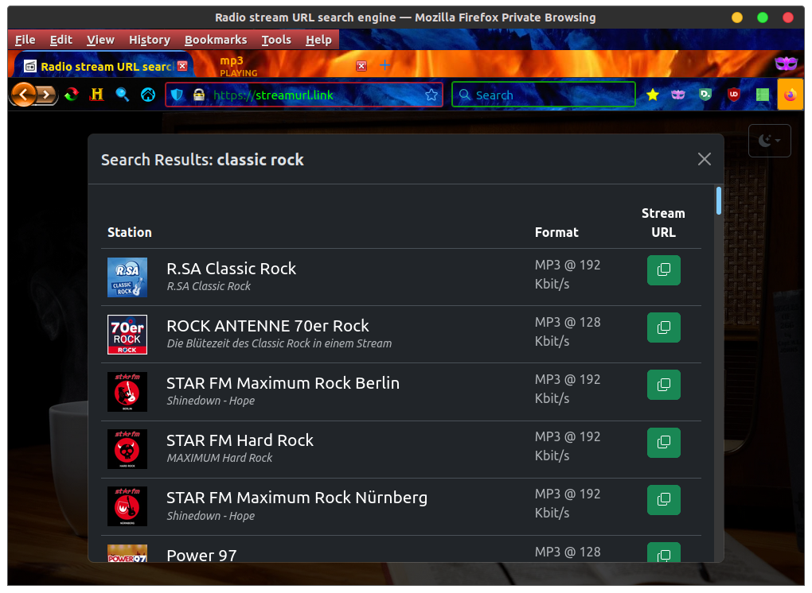Maximize the Firefox window with green button
Viewport: 812px width, 593px height.
pos(763,17)
